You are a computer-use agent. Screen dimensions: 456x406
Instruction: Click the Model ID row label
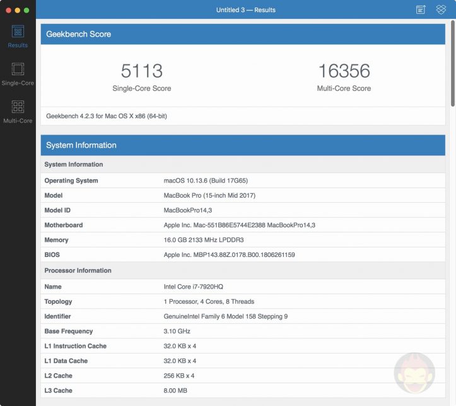(57, 210)
